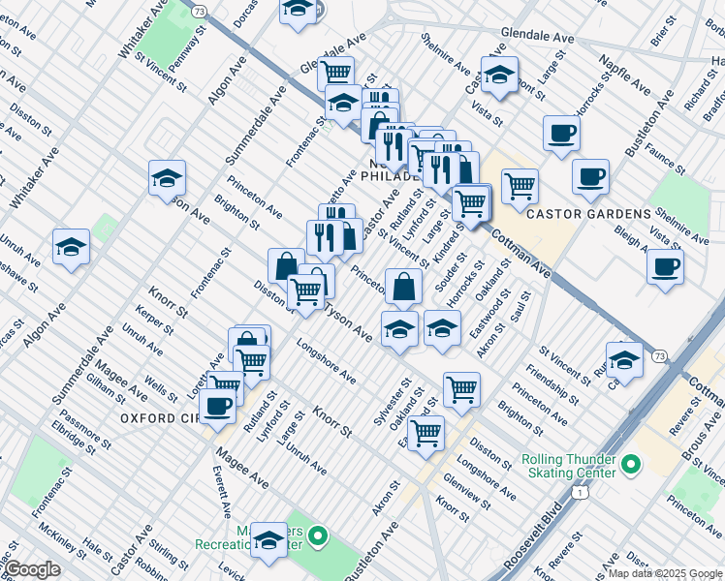This screenshot has height=581, width=725.
Task: Click the cafe cup marker near Bleigh Ave
Action: click(x=665, y=269)
